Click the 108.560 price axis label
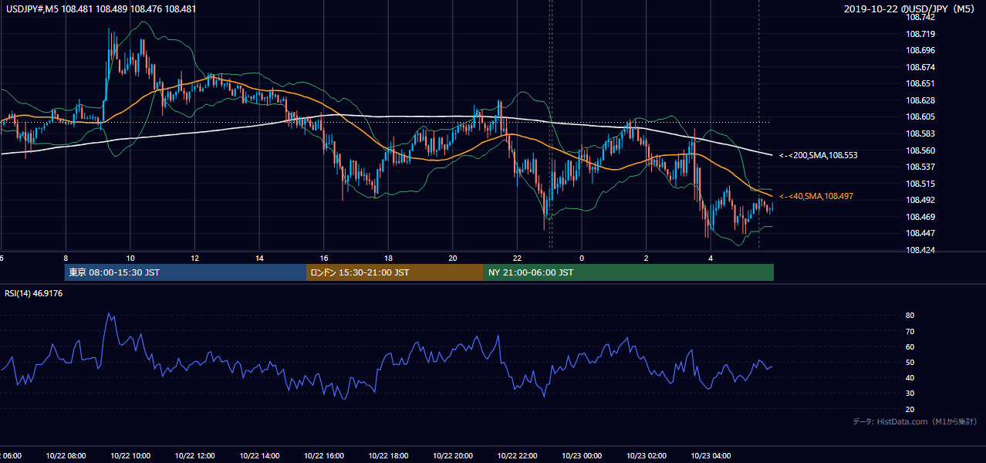986x463 pixels. 920,150
